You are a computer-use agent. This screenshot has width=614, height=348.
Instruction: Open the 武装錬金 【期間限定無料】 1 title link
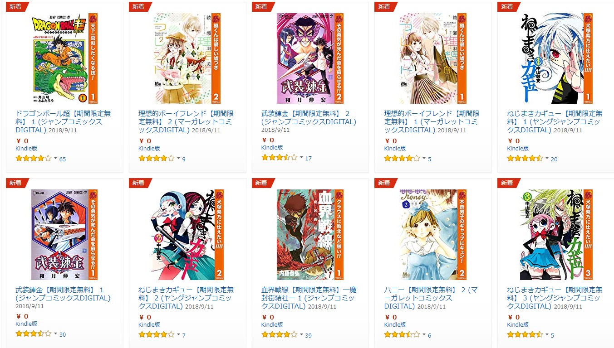pos(63,294)
